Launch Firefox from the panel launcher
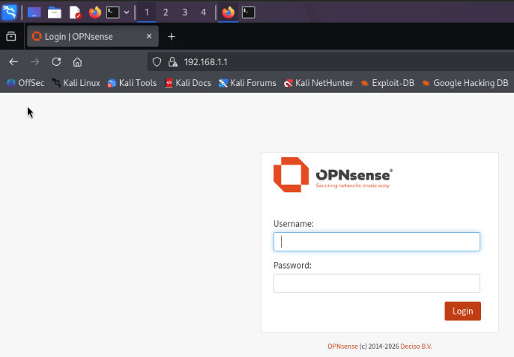The image size is (514, 357). pyautogui.click(x=95, y=13)
